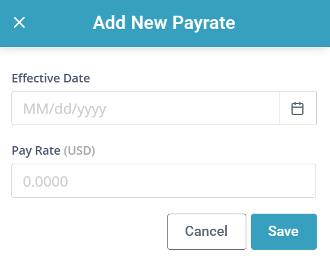Click the Effective Date label
Viewport: 330px width, 260px height.
point(51,78)
